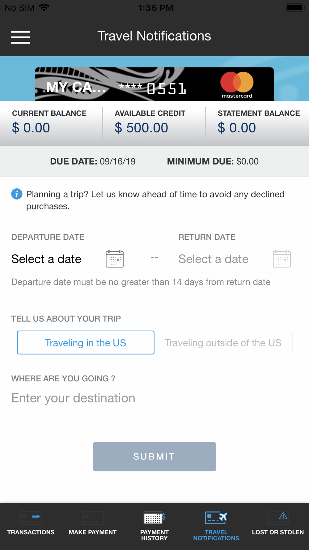The height and width of the screenshot is (550, 309).
Task: Tap the trip info icon
Action: click(17, 194)
